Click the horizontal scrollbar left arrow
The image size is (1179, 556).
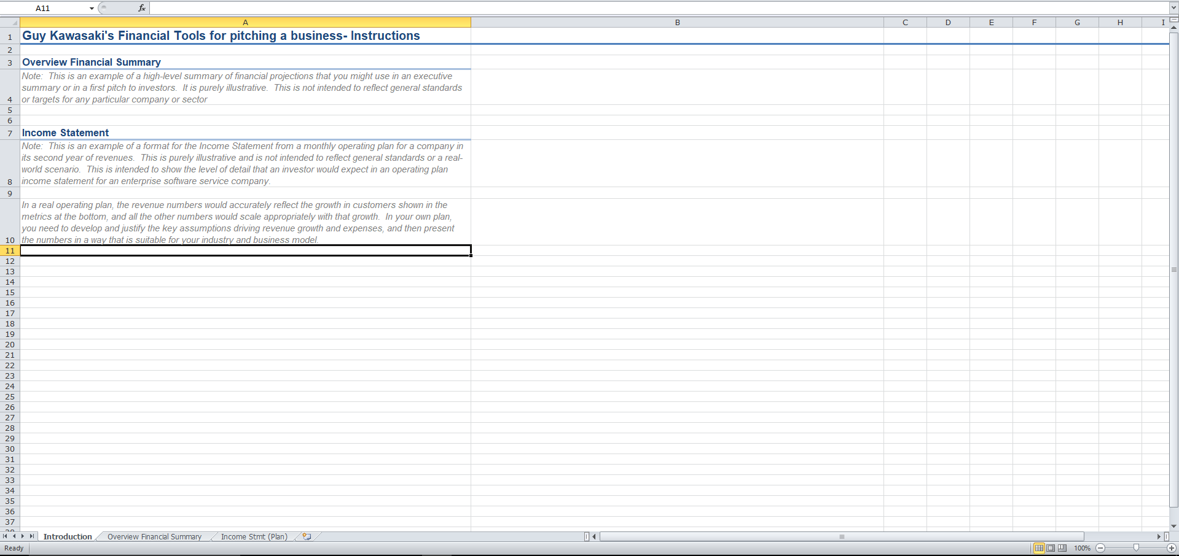point(594,536)
